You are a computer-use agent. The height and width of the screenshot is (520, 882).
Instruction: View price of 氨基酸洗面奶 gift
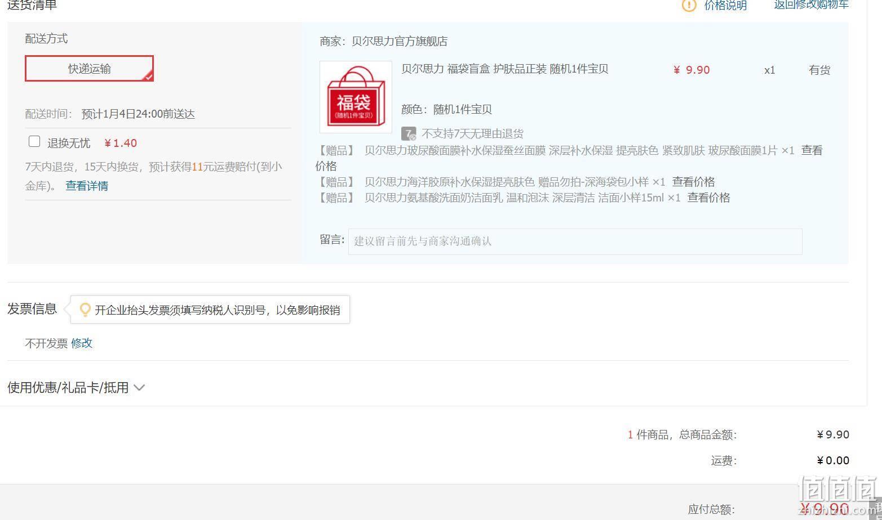click(708, 198)
